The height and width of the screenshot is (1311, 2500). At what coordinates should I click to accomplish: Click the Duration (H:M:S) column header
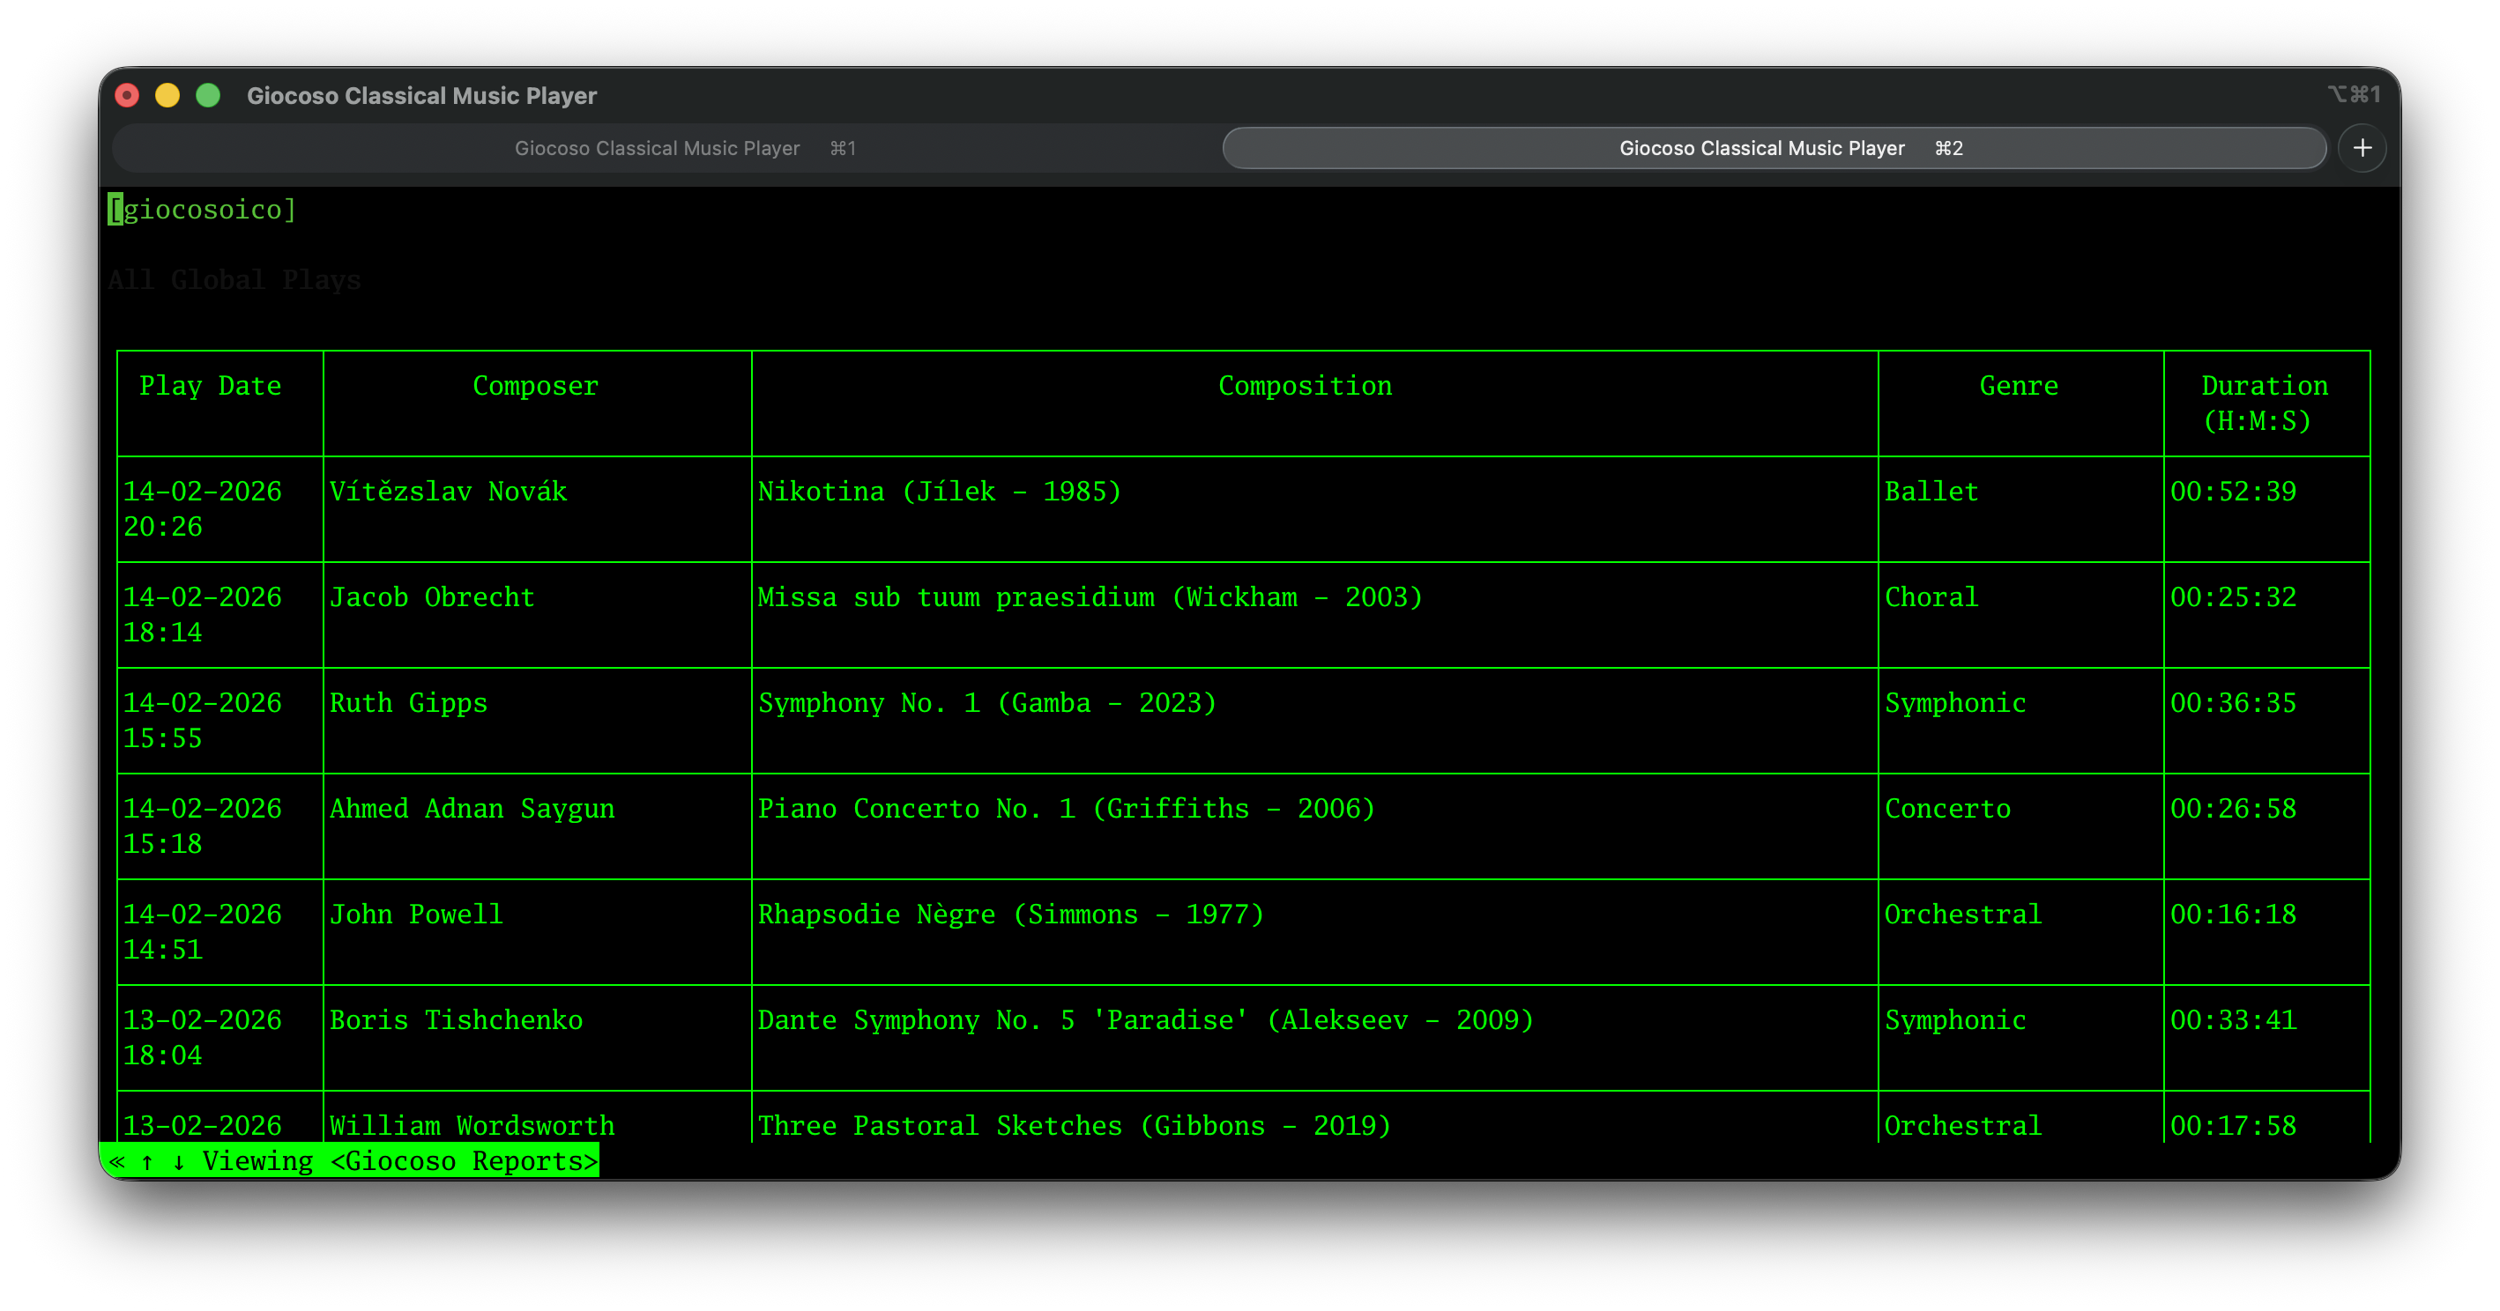2266,403
